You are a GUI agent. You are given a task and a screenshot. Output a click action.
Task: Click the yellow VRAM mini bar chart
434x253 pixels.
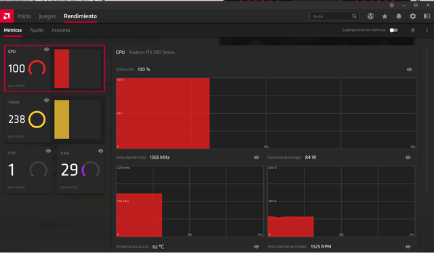tap(62, 119)
